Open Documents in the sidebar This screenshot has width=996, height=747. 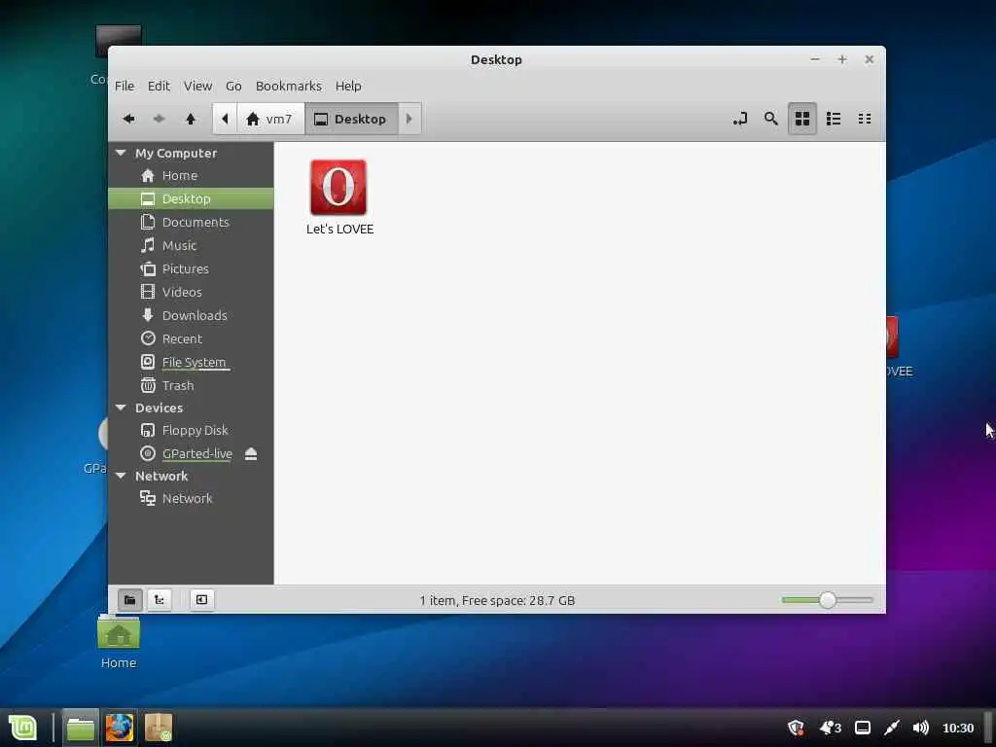click(191, 222)
